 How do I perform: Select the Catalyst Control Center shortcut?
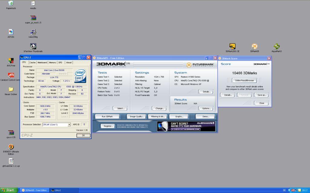(x=11, y=75)
